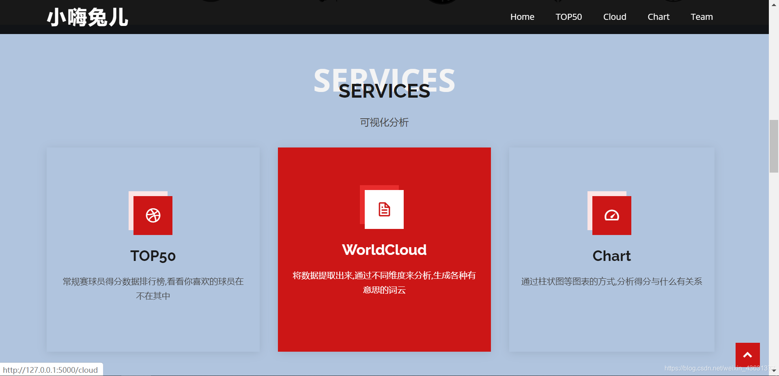
Task: Click the Chart card heading
Action: click(612, 256)
